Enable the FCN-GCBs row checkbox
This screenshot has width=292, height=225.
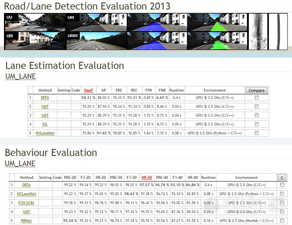(282, 202)
